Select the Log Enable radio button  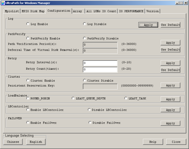coord(28,24)
